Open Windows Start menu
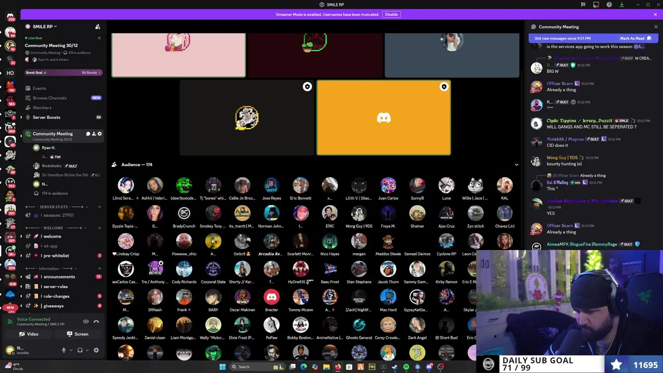Image resolution: width=663 pixels, height=373 pixels. pos(223,367)
